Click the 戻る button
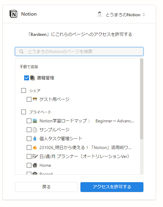 [46, 187]
